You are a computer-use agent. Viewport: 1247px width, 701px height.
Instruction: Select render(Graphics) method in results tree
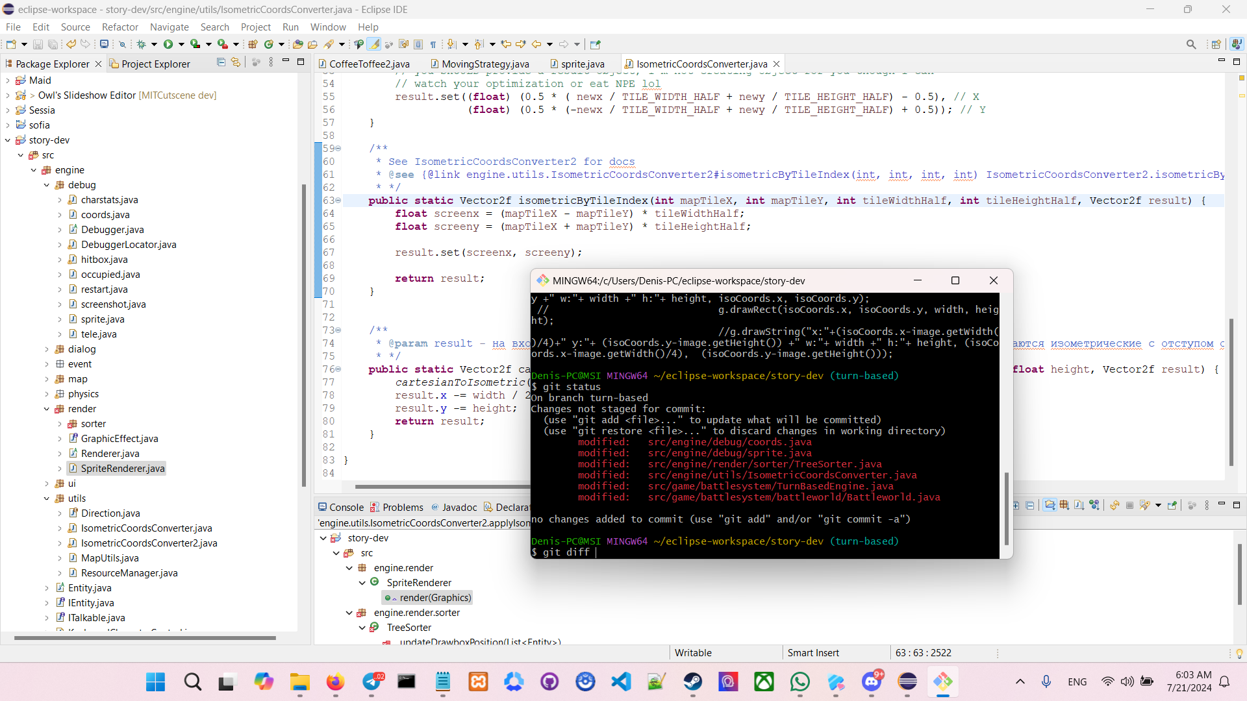point(435,598)
